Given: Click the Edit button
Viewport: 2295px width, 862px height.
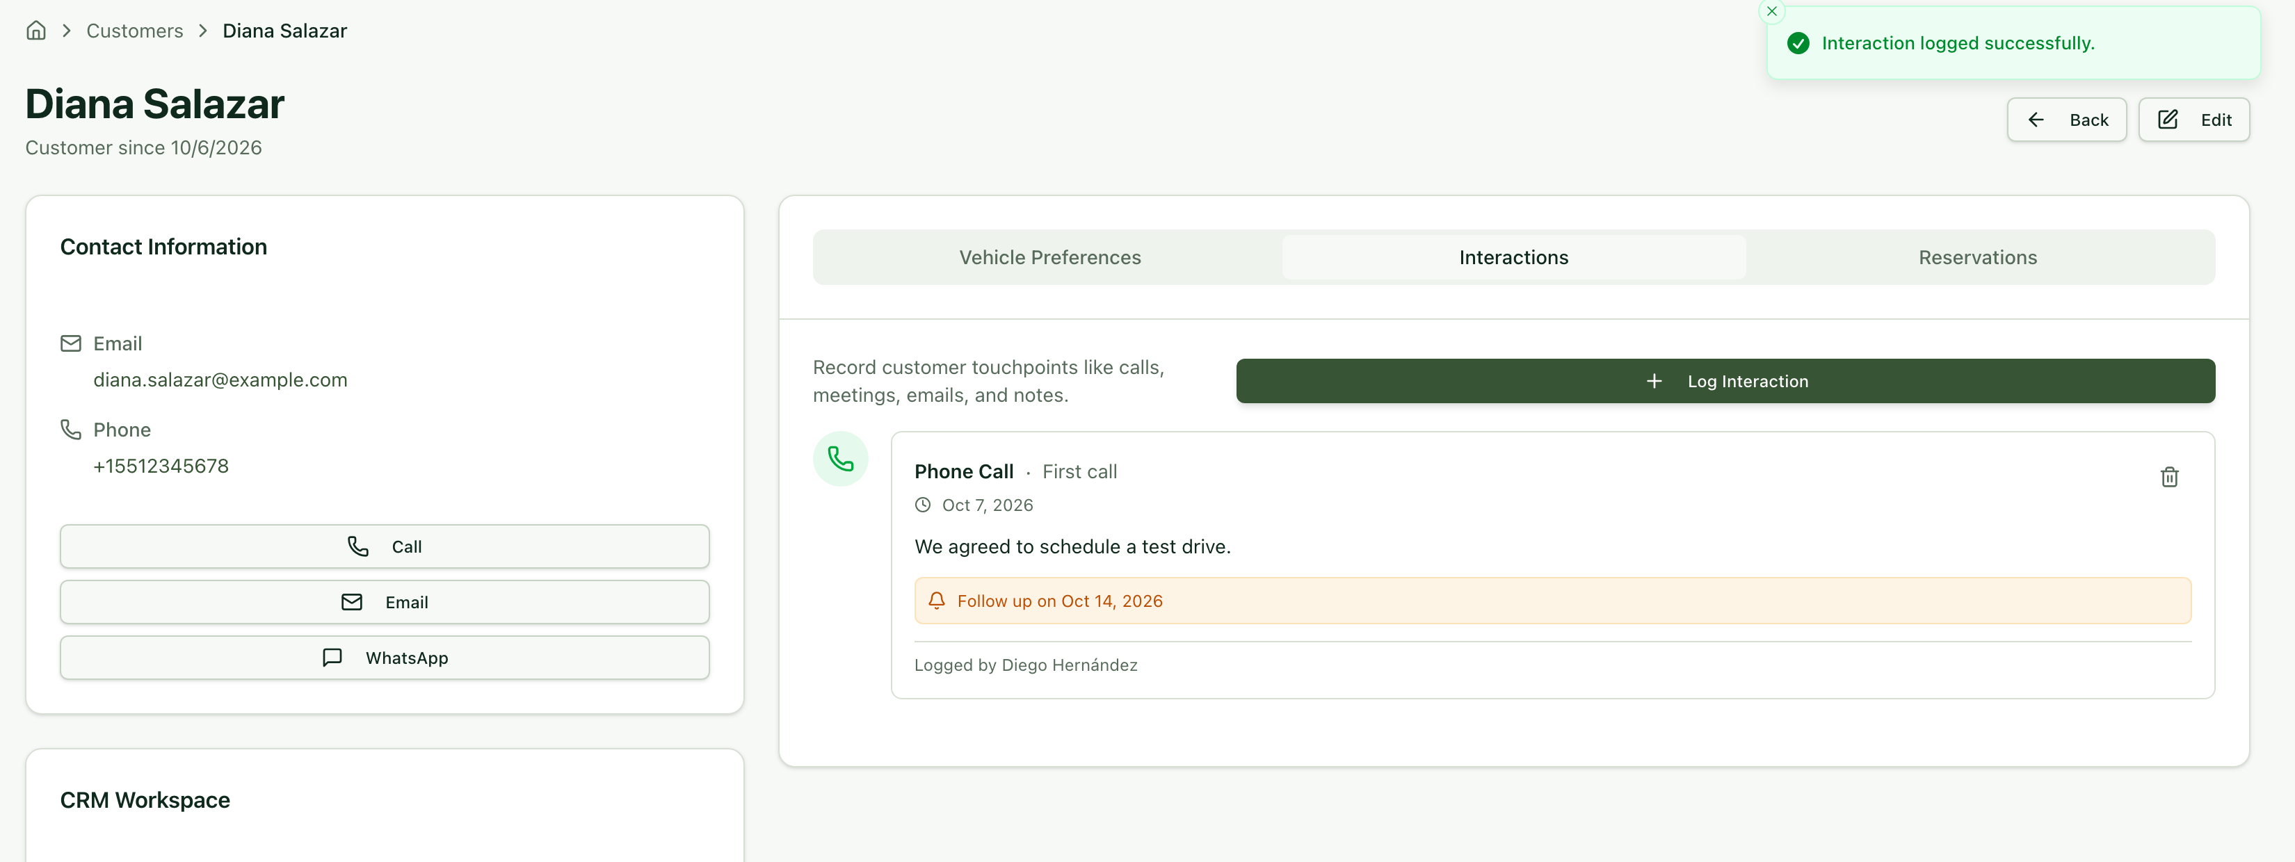Looking at the screenshot, I should pos(2193,120).
